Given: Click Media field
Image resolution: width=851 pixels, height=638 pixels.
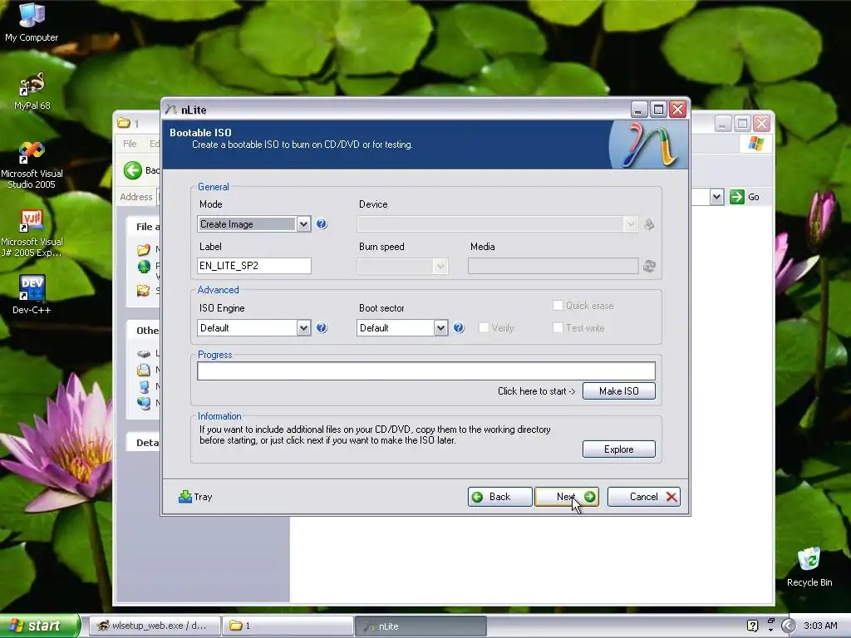Looking at the screenshot, I should tap(553, 266).
